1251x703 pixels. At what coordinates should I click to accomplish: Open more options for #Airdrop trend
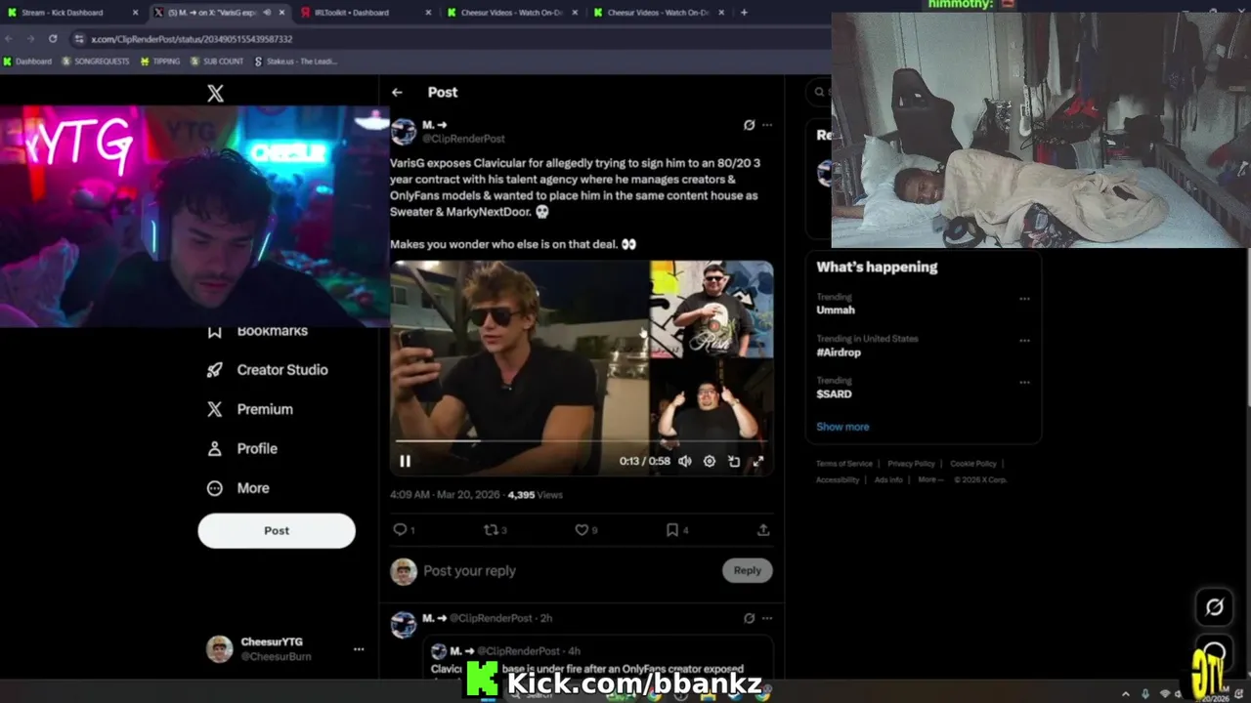[x=1024, y=341]
